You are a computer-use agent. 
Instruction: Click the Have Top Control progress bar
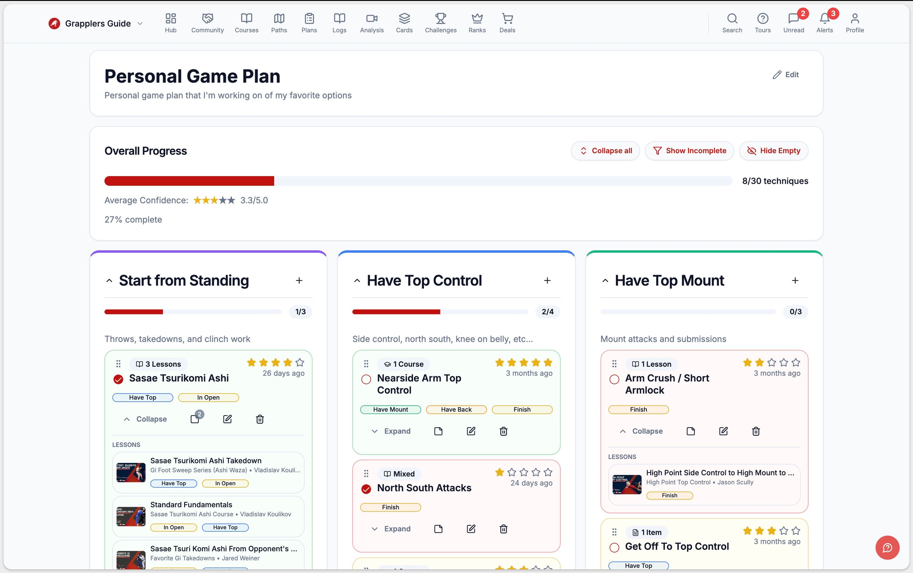[x=440, y=312]
